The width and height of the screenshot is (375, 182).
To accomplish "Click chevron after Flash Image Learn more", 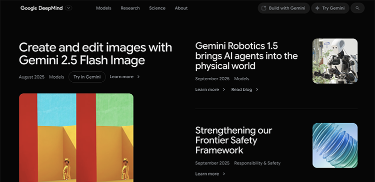I will click(138, 77).
